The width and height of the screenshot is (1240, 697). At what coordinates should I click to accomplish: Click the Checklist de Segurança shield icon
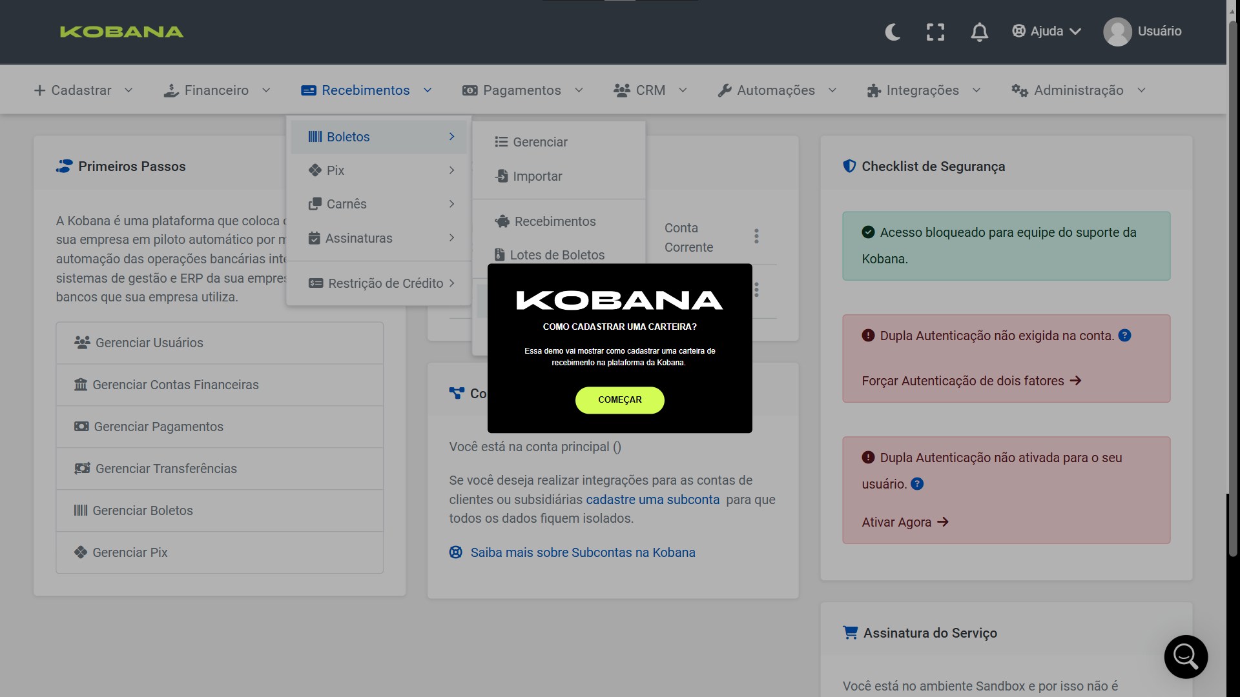(x=849, y=167)
